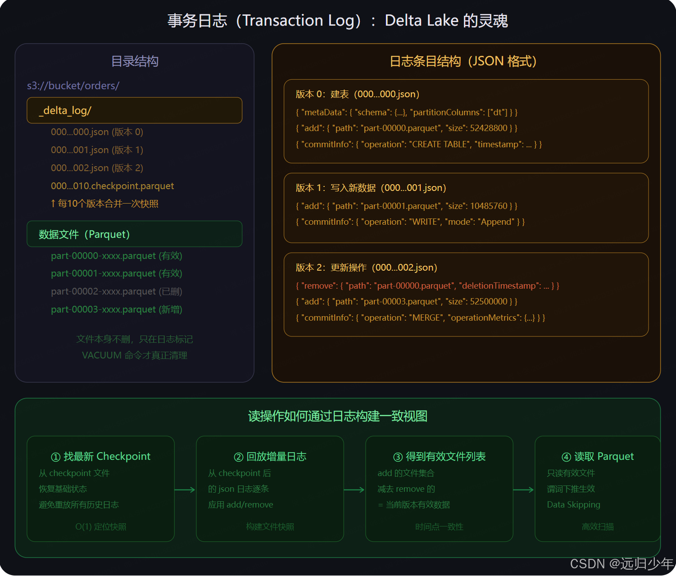Click the 的 json 日志逐条 line
Viewport: 676px width, 576px height.
(x=239, y=489)
